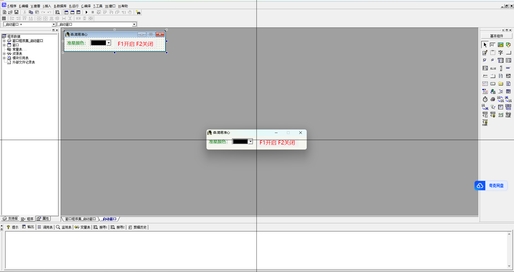This screenshot has width=514, height=272.
Task: Select the checkbox component in toolbox
Action: pos(485,61)
